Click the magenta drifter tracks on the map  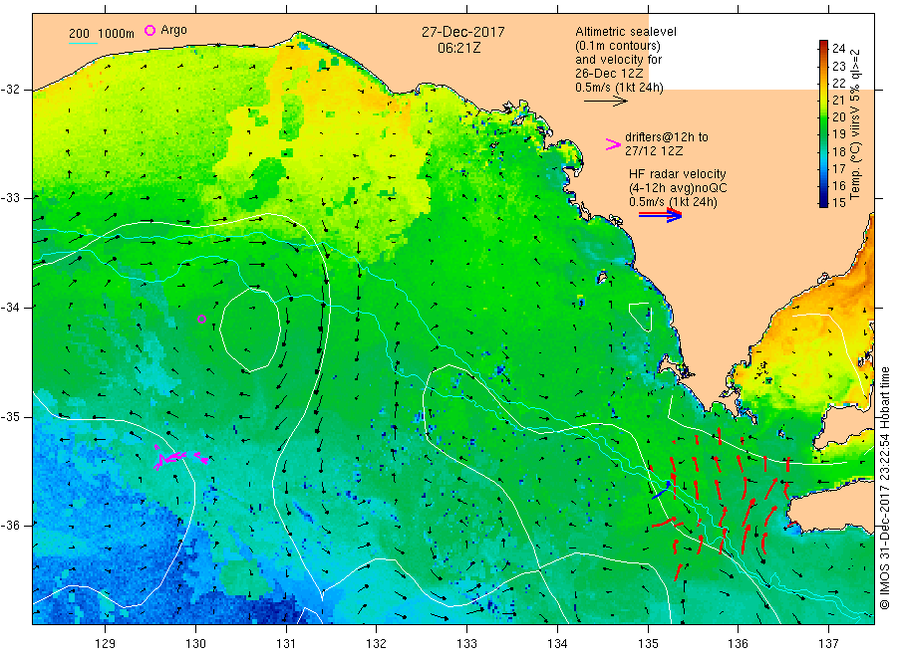tap(179, 457)
